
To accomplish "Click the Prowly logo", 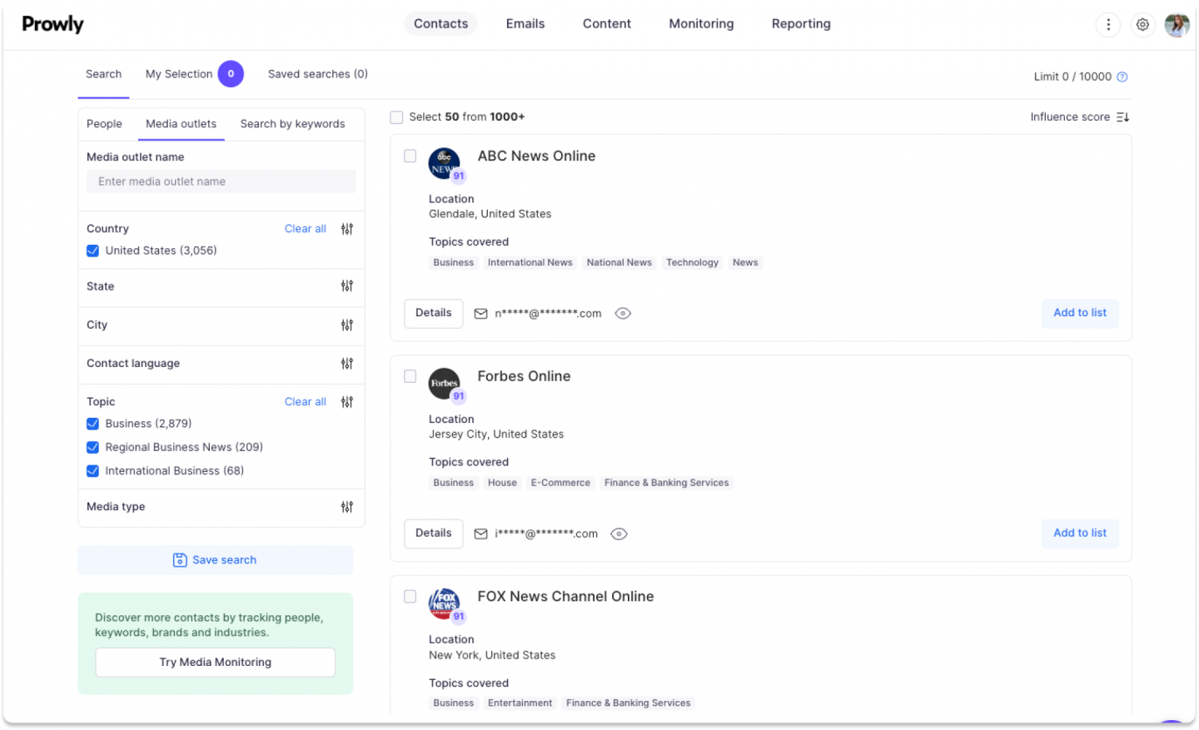I will coord(52,24).
